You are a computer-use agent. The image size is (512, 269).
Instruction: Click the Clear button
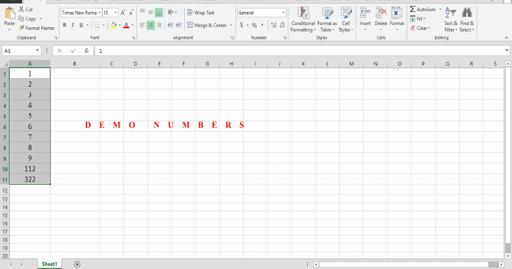pos(422,28)
